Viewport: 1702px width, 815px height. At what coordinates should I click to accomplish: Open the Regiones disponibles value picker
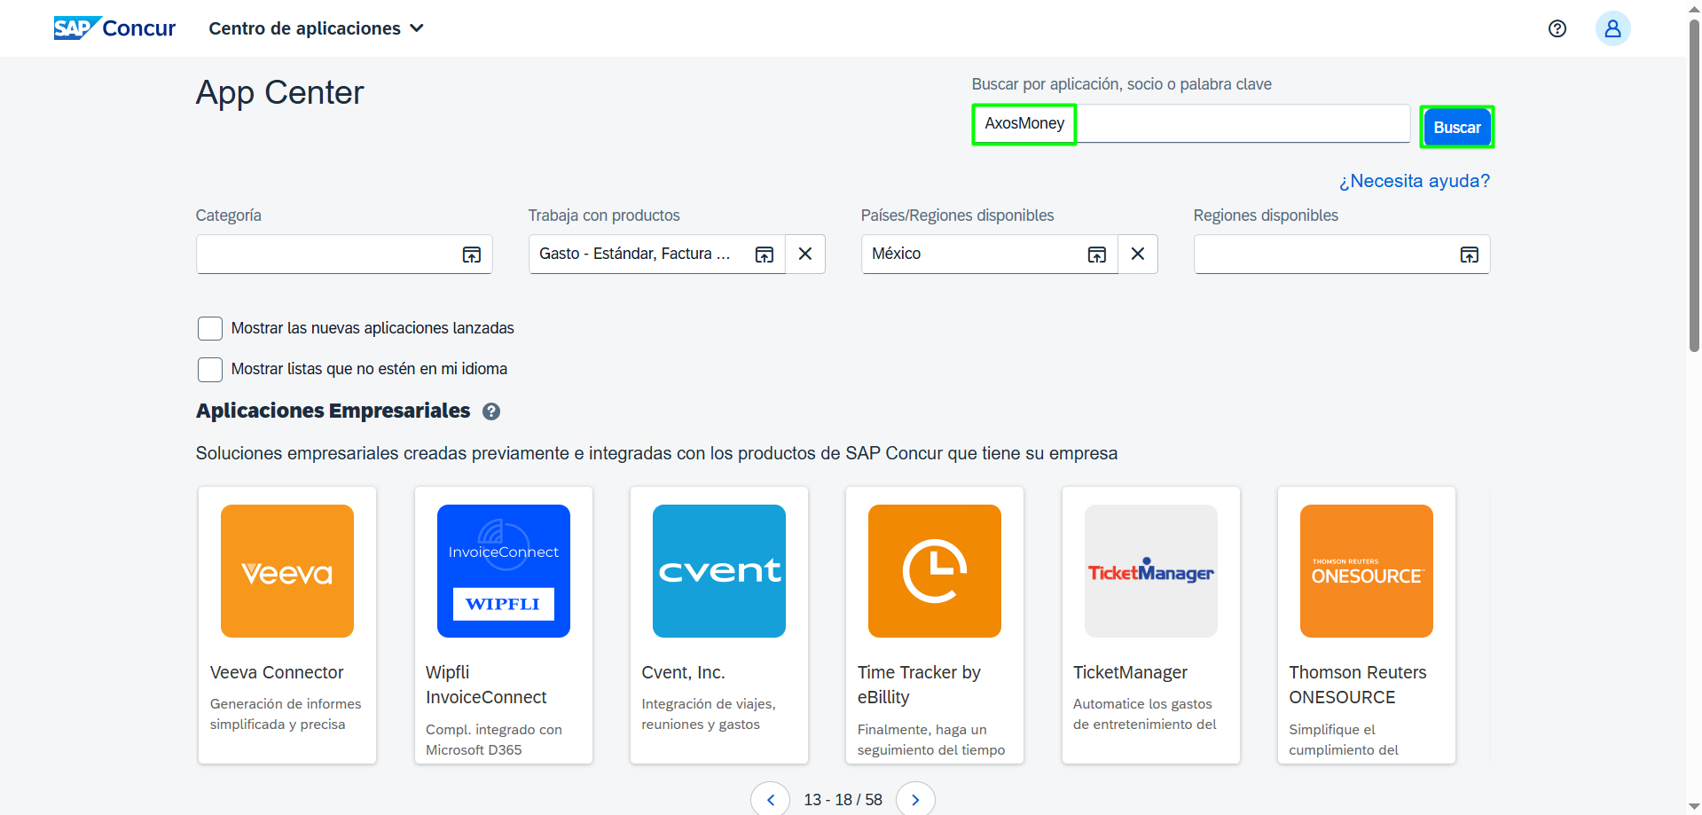[x=1469, y=255]
